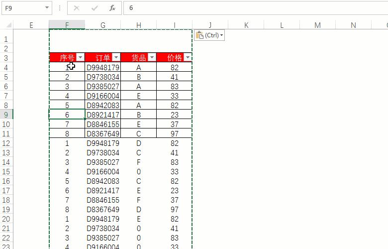Expand the 货品 column filter arrow
The width and height of the screenshot is (388, 249).
coord(152,58)
